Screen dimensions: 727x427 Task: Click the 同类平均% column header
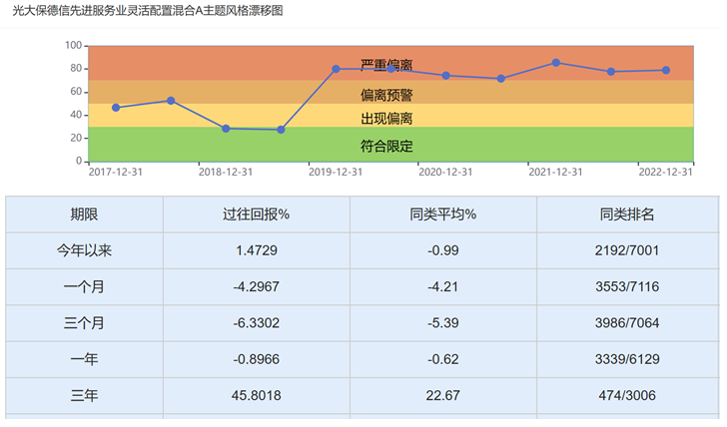point(442,214)
